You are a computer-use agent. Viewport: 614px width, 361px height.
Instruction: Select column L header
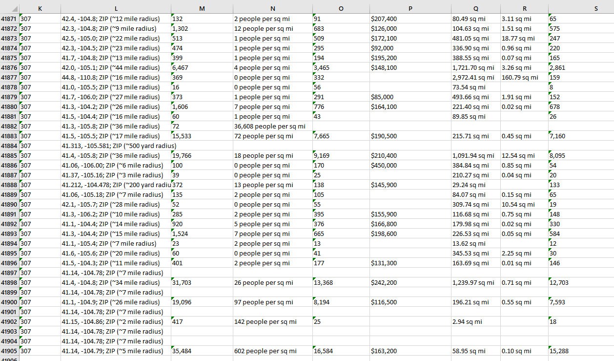point(116,8)
